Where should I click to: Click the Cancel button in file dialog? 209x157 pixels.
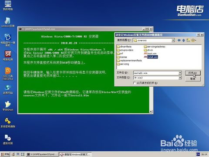tap(193, 78)
